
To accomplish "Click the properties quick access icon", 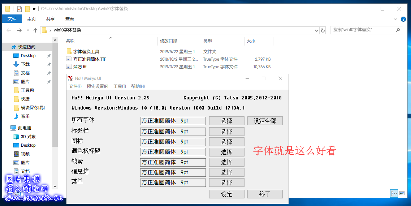I will point(20,9).
